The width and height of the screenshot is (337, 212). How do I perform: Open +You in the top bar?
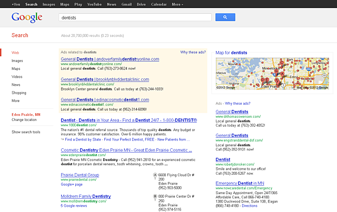pos(16,4)
